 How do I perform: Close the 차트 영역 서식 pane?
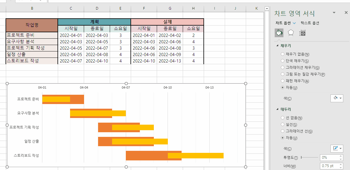pyautogui.click(x=346, y=13)
